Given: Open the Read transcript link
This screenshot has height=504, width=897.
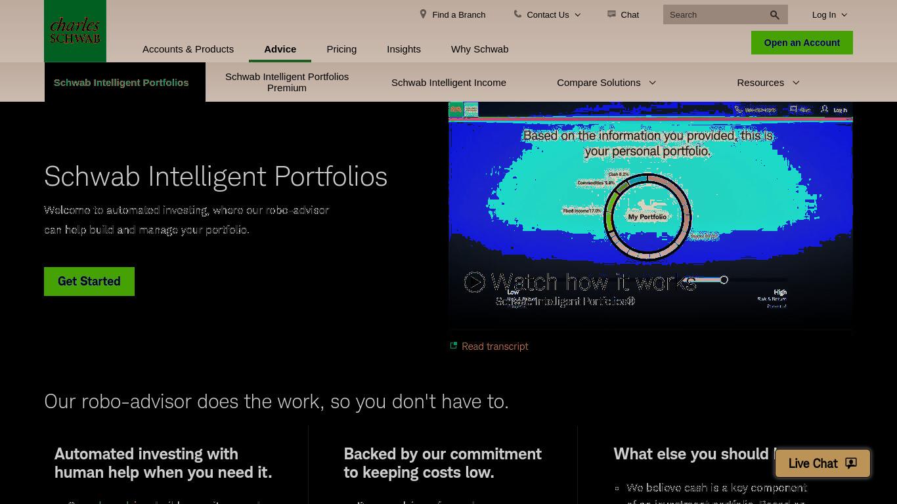Looking at the screenshot, I should [495, 346].
